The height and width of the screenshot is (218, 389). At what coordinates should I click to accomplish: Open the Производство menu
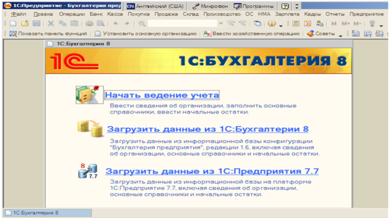222,14
